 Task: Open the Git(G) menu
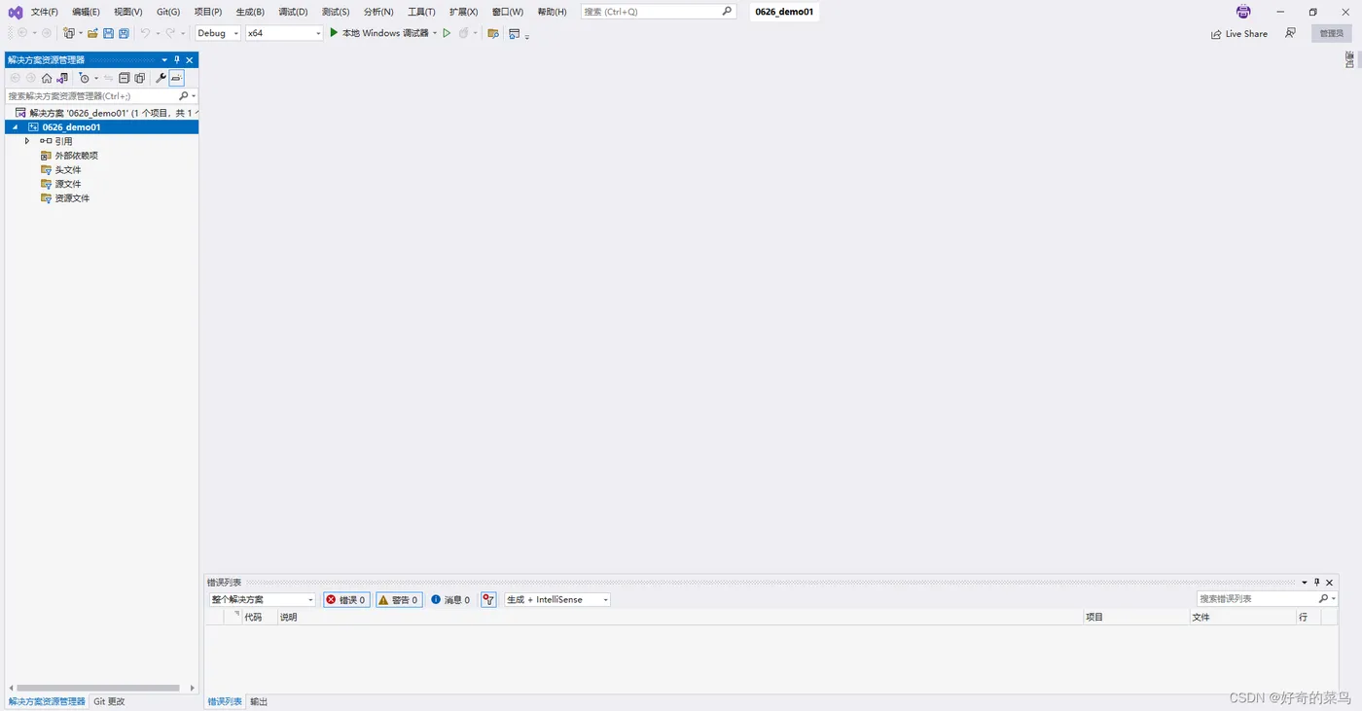[168, 12]
